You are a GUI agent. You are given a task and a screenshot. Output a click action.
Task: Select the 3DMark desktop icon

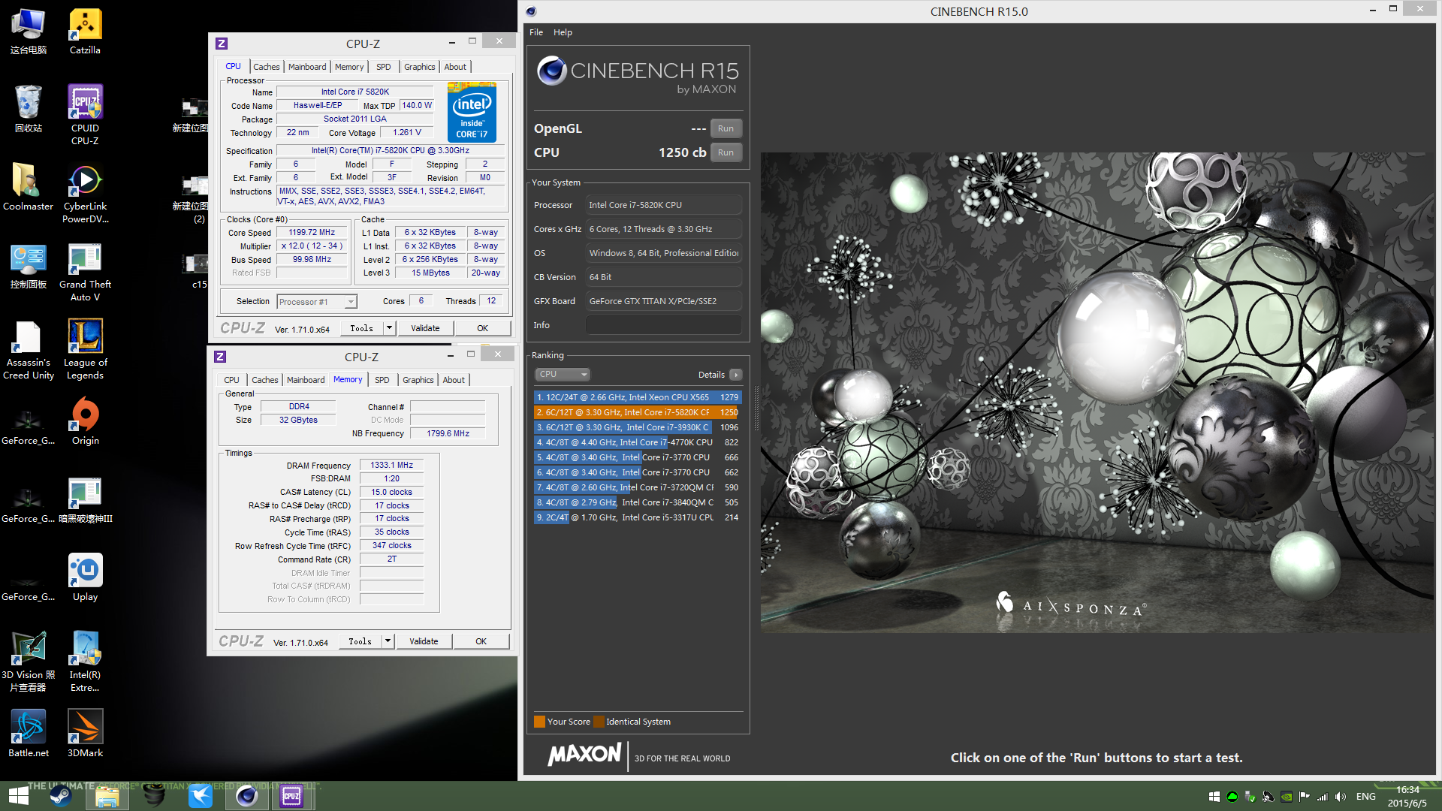coord(85,734)
